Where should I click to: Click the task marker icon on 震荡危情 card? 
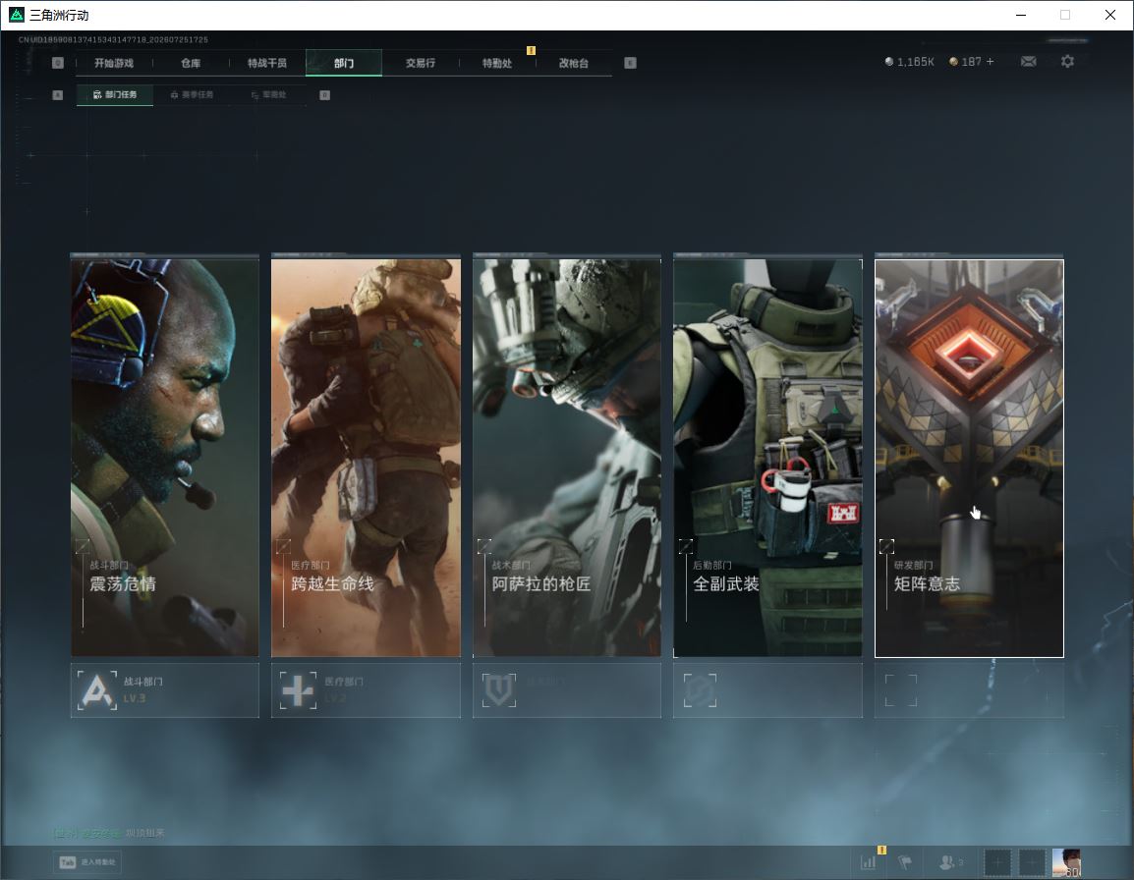coord(83,546)
